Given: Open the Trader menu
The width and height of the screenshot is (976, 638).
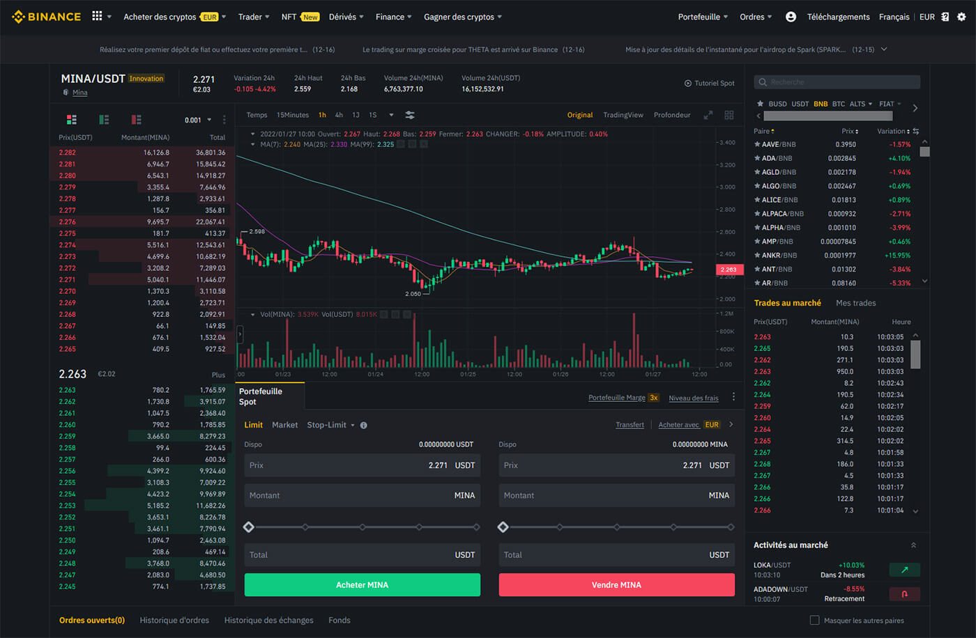Looking at the screenshot, I should pyautogui.click(x=254, y=17).
